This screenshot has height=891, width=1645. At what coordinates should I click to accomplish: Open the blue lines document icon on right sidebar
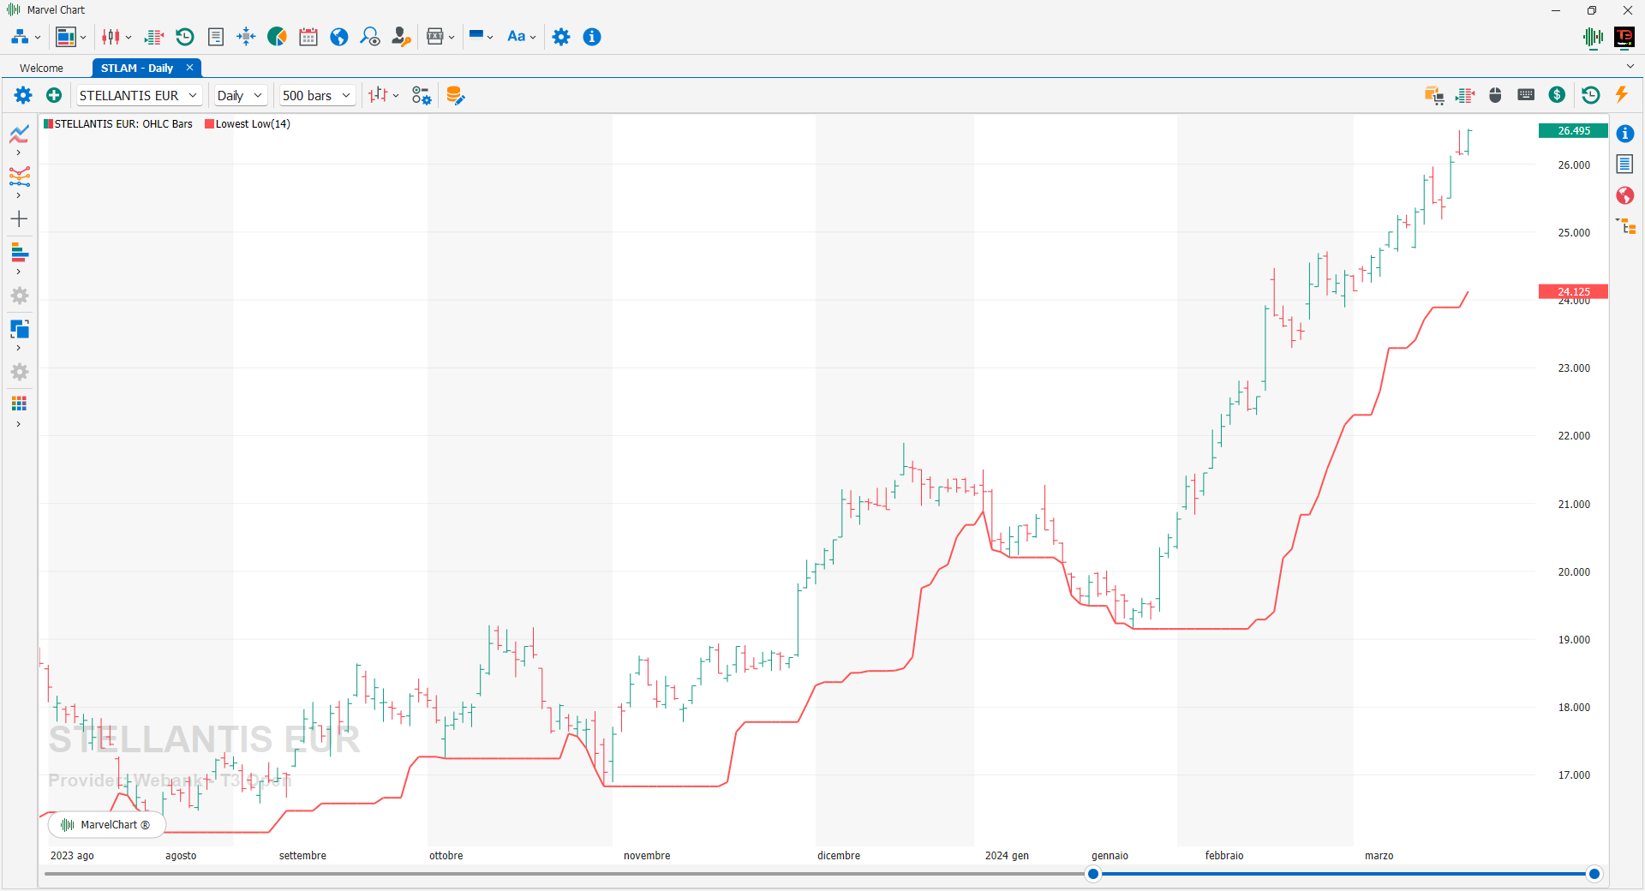(1625, 164)
